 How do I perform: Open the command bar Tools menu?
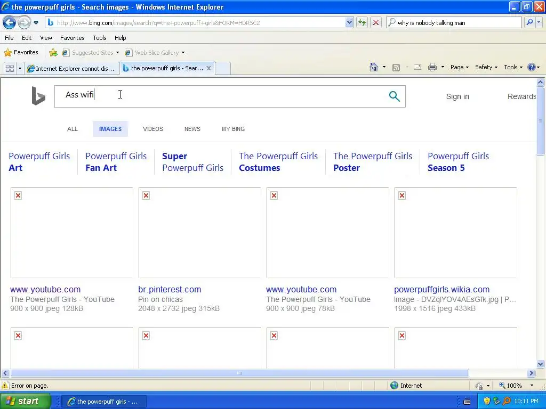point(513,68)
